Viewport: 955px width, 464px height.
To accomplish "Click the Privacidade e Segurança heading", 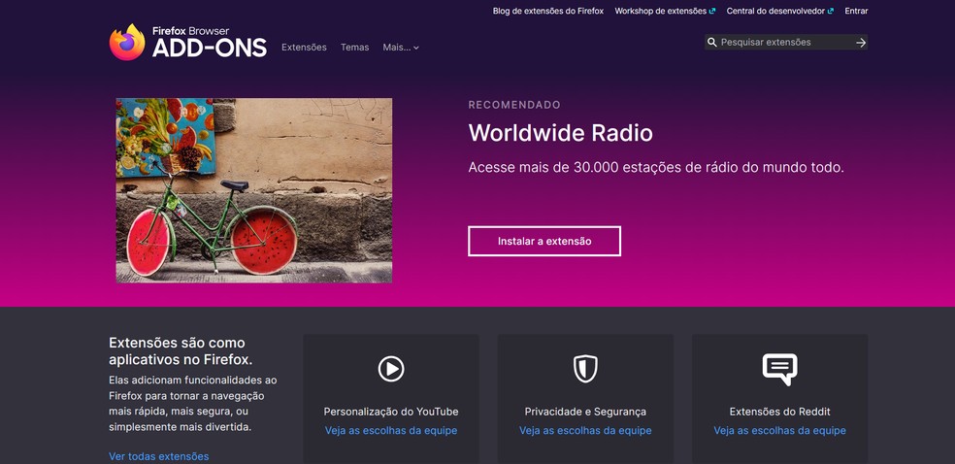I will point(585,412).
